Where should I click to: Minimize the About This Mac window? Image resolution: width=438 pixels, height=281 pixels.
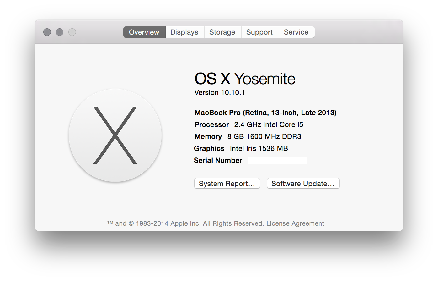(x=60, y=32)
